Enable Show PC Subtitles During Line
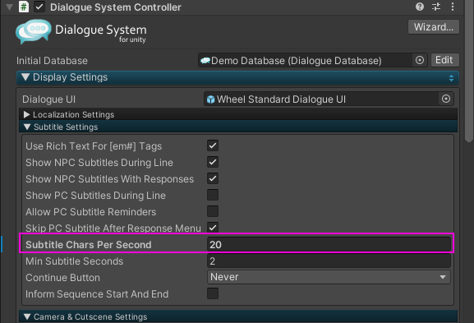Screen dimensions: 474x323 tap(213, 195)
